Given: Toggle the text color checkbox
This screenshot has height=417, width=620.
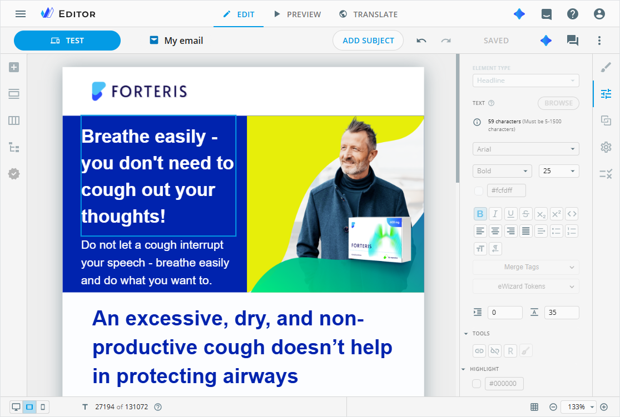Looking at the screenshot, I should [x=478, y=190].
